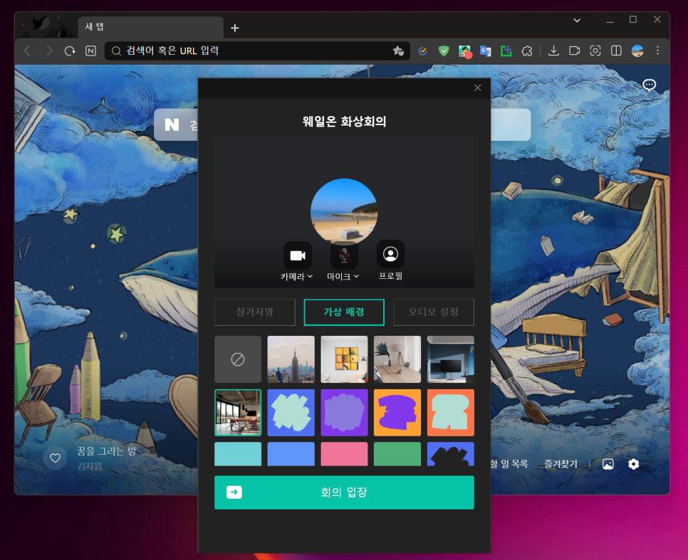This screenshot has height=560, width=688.
Task: Open the 즐겨찾기 link on new tab
Action: tap(561, 464)
